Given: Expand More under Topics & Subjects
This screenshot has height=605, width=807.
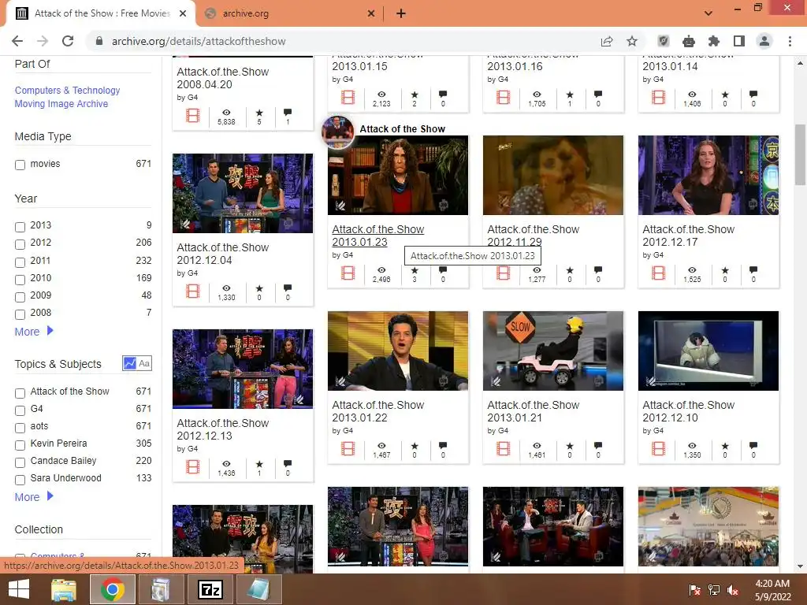Looking at the screenshot, I should point(33,497).
